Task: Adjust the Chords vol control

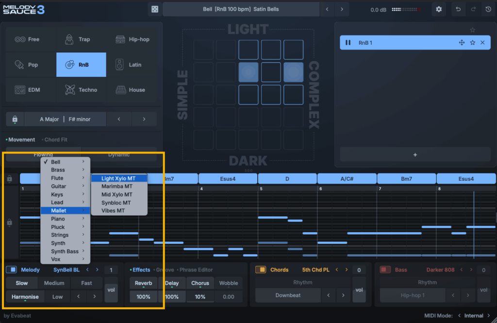Action: point(359,289)
